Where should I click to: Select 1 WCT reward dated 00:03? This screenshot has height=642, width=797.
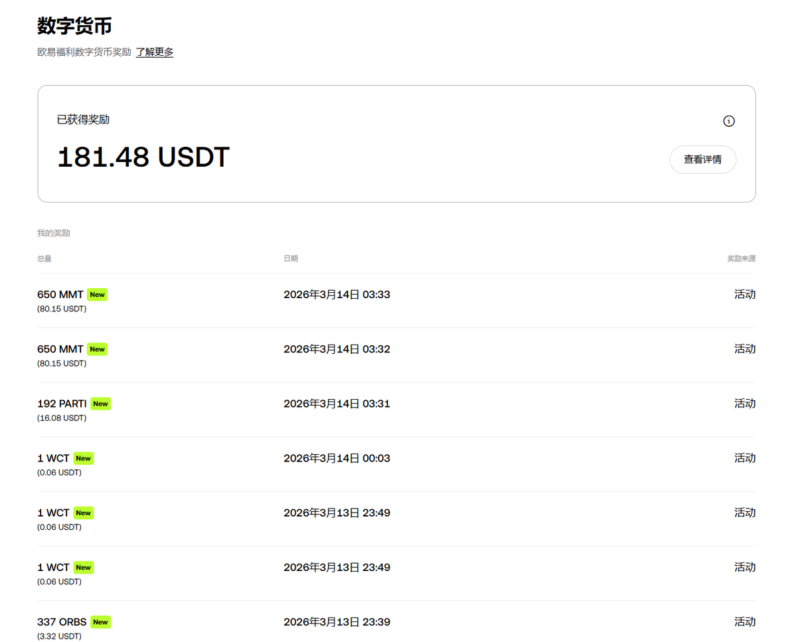pos(53,458)
